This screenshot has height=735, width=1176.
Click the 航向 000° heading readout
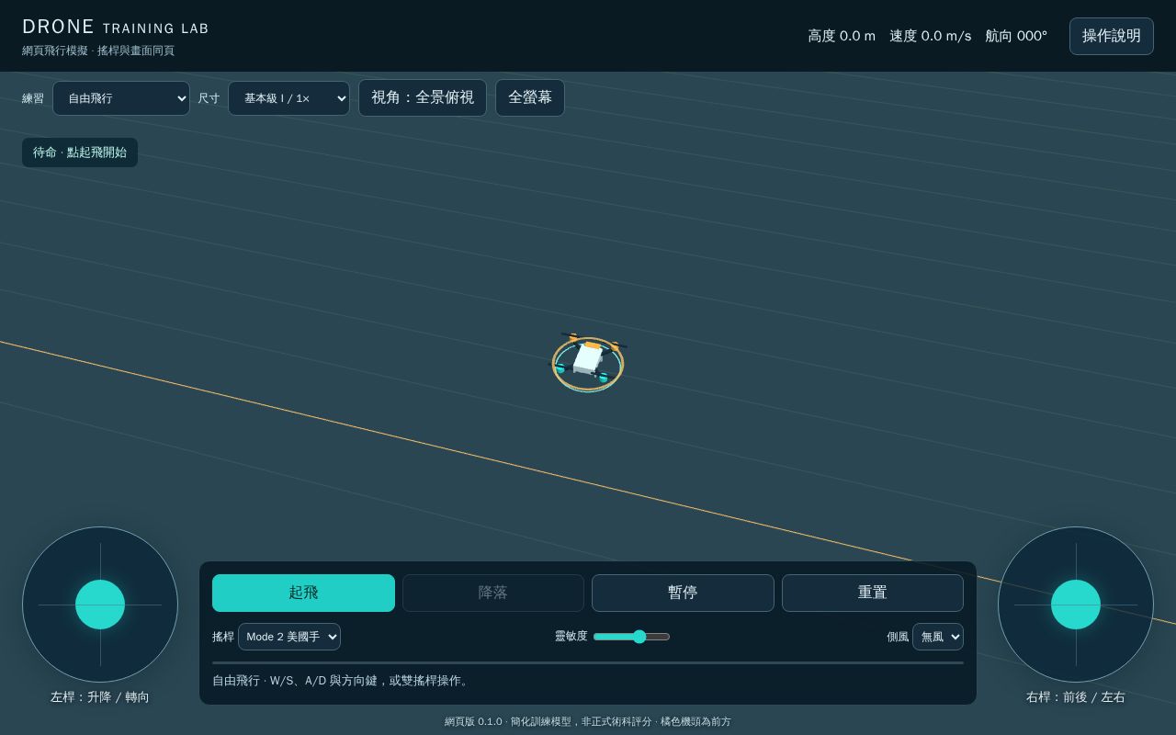(1016, 36)
